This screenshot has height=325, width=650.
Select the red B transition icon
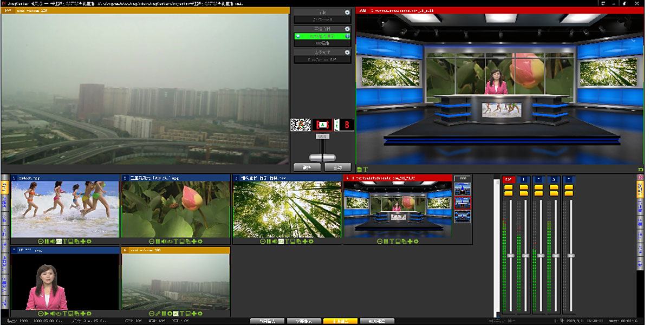tap(347, 125)
